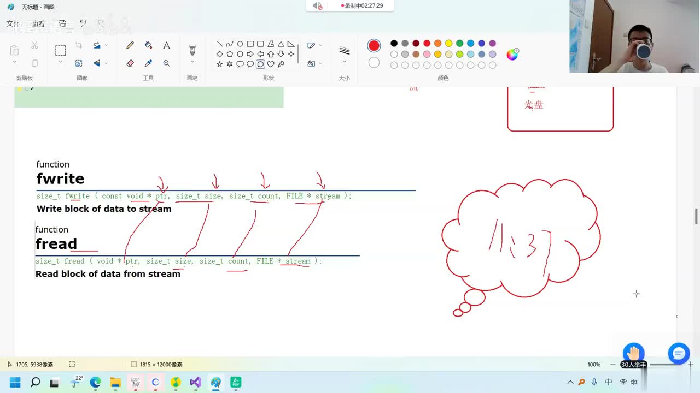Select the Eraser tool
This screenshot has height=393, width=700.
pos(130,63)
